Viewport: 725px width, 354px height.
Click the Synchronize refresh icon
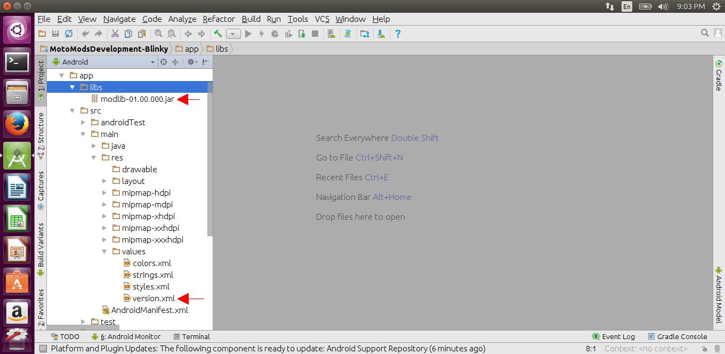(x=69, y=34)
